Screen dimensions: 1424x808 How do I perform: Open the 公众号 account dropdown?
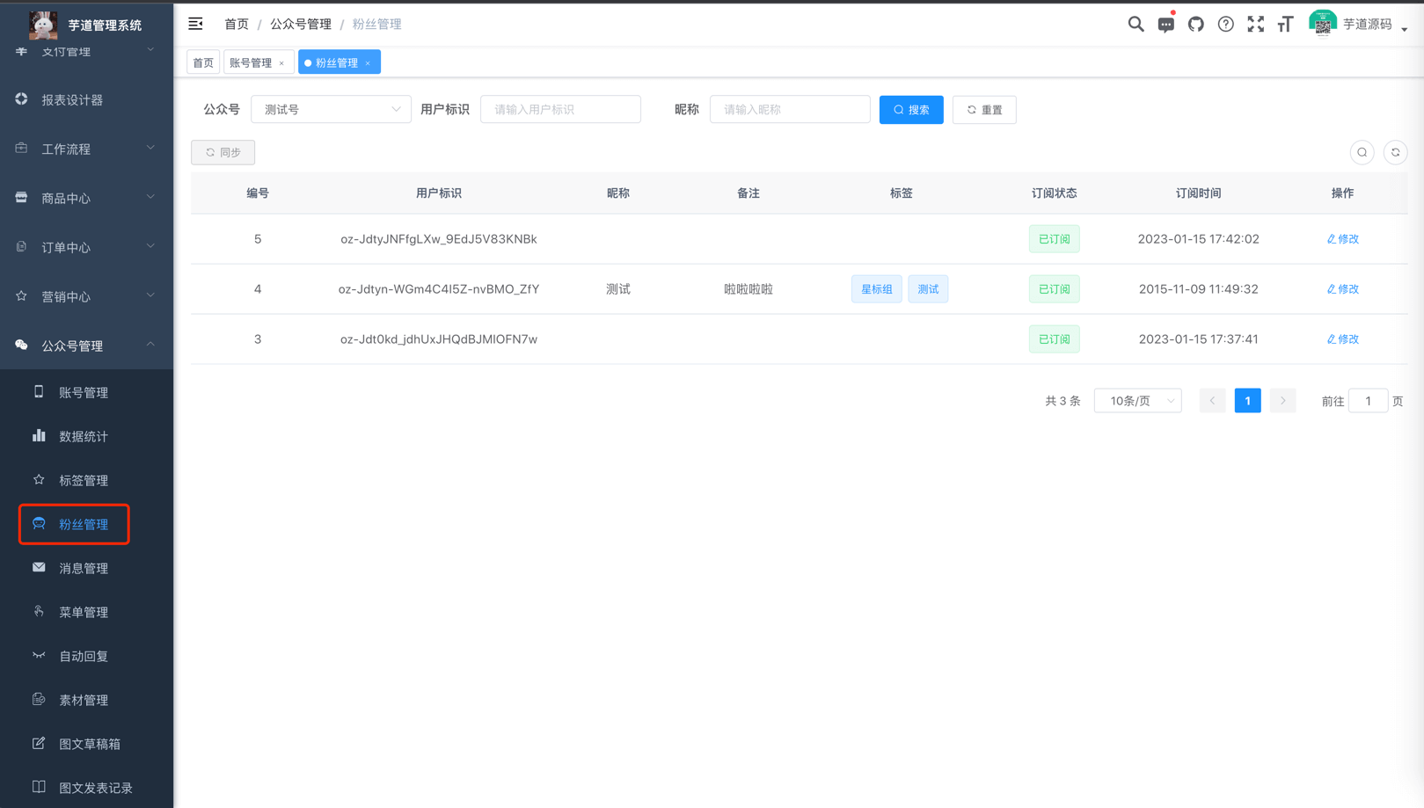click(x=331, y=109)
